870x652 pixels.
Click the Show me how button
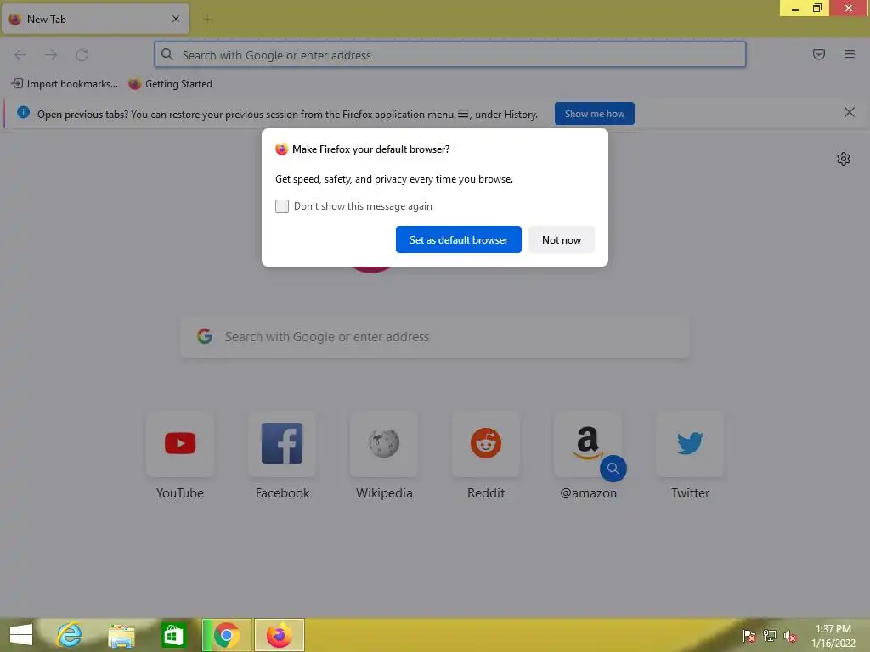[594, 114]
